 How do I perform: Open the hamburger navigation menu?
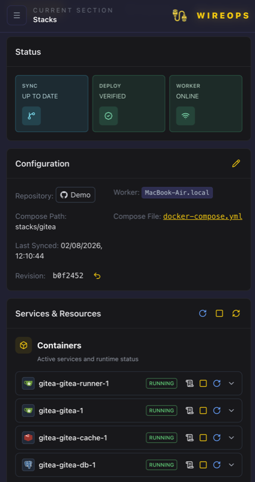[17, 16]
